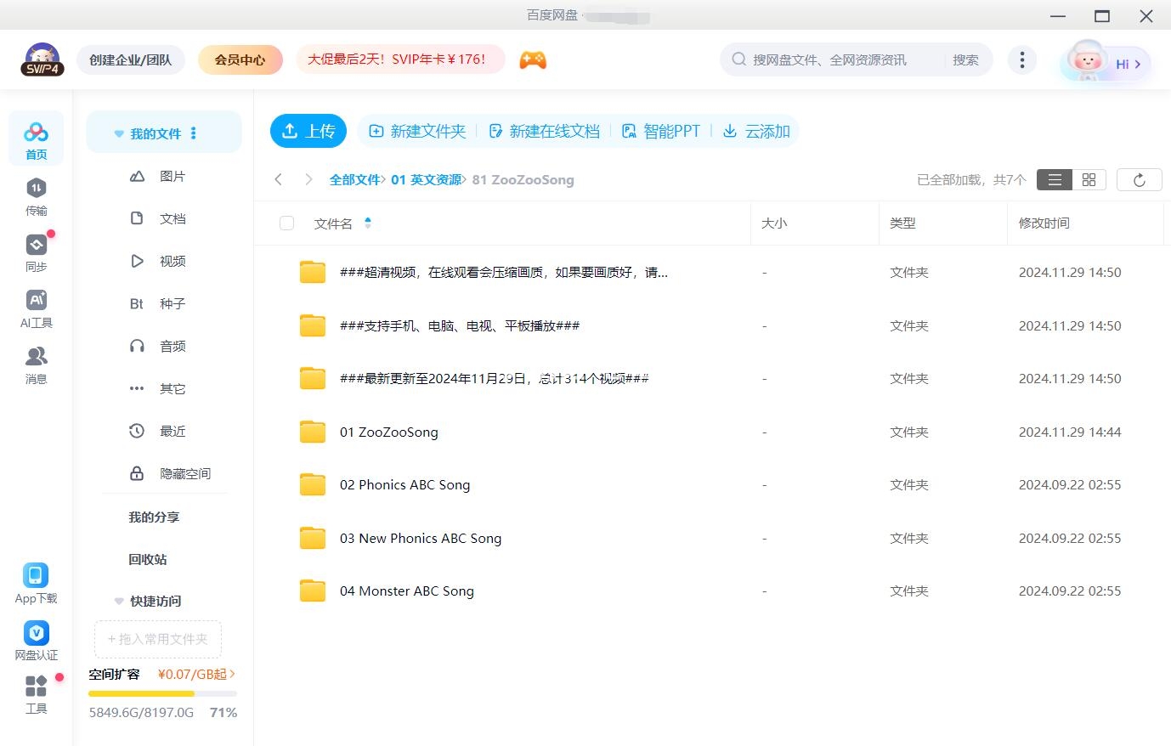Viewport: 1171px width, 746px height.
Task: Open the three-dot more menu in header
Action: 1021,59
